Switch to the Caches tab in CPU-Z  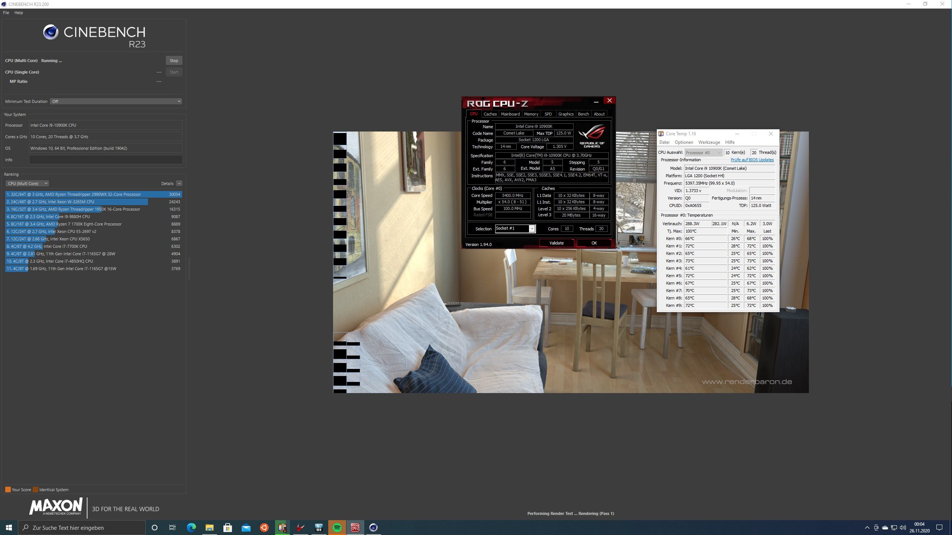pyautogui.click(x=490, y=114)
